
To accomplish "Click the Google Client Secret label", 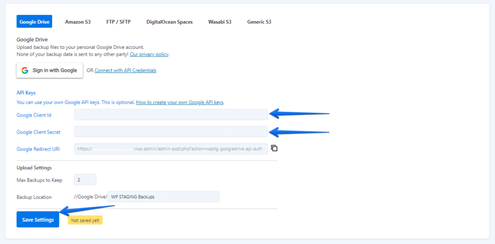I will pos(39,132).
